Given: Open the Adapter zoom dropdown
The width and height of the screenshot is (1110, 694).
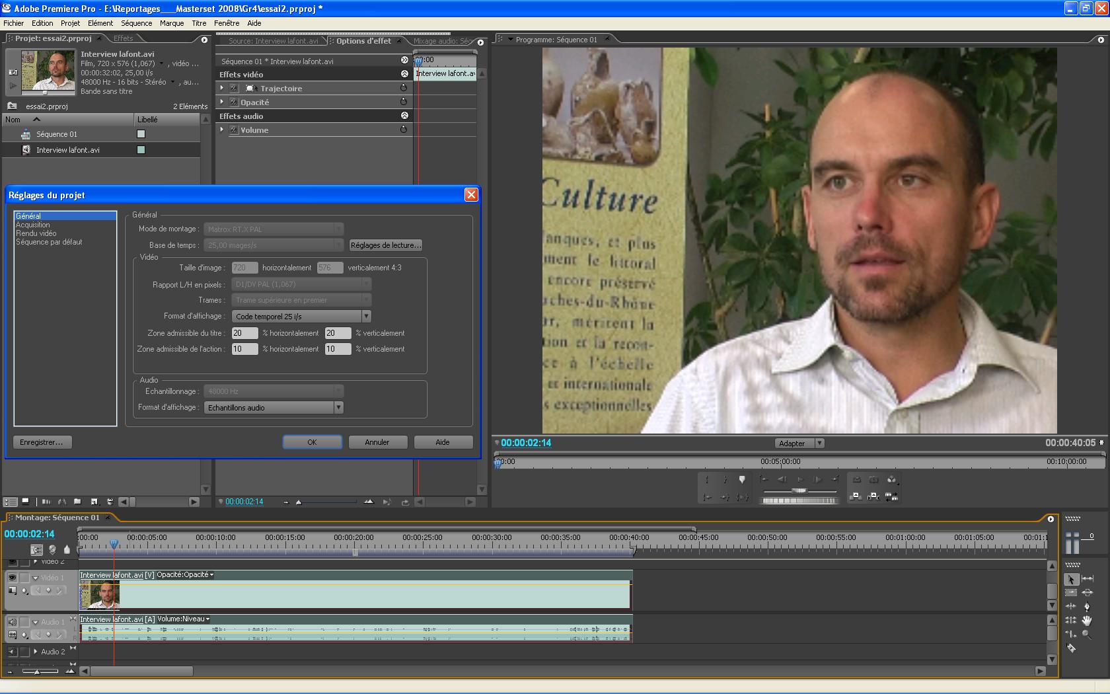Looking at the screenshot, I should 799,443.
